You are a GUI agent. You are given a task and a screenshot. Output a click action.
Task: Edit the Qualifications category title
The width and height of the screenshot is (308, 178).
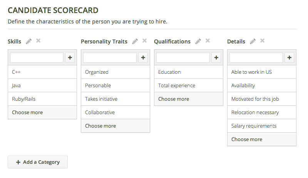click(x=198, y=41)
